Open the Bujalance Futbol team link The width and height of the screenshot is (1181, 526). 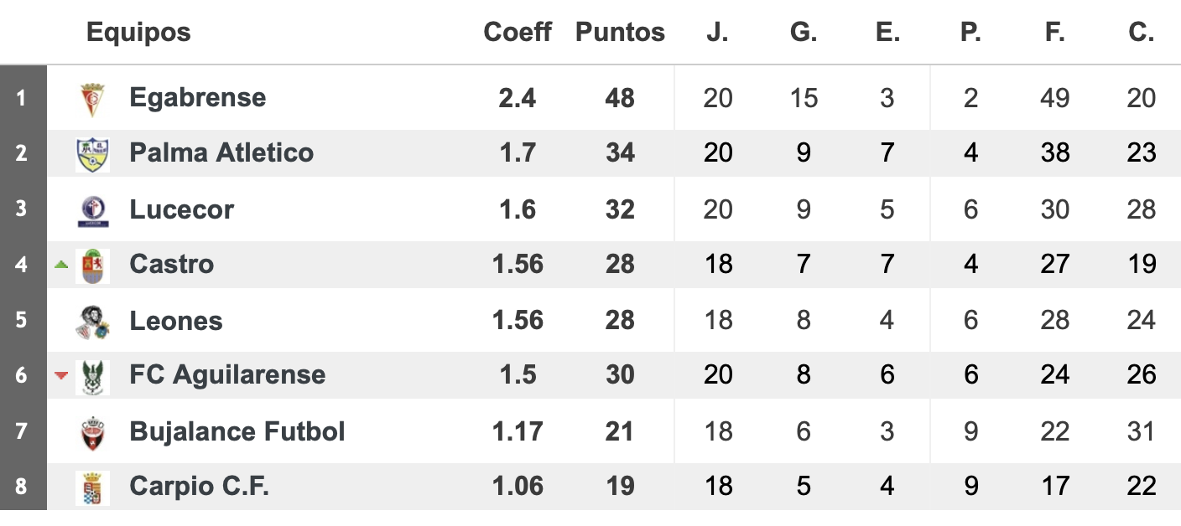pos(237,431)
